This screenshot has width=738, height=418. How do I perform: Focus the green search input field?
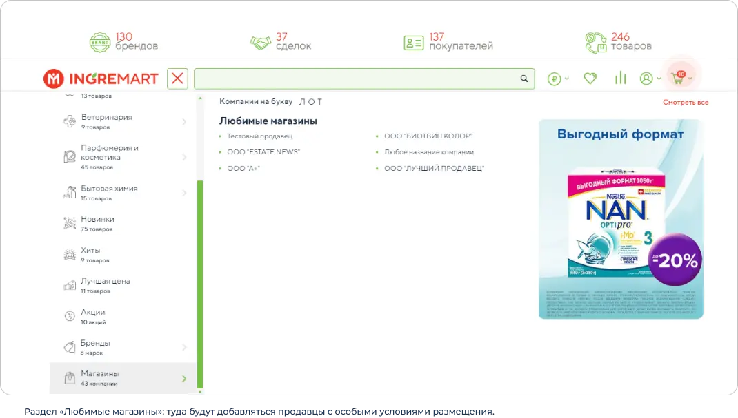363,79
